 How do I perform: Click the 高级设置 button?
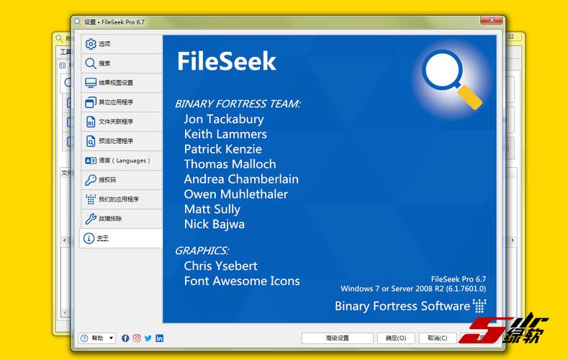[337, 338]
